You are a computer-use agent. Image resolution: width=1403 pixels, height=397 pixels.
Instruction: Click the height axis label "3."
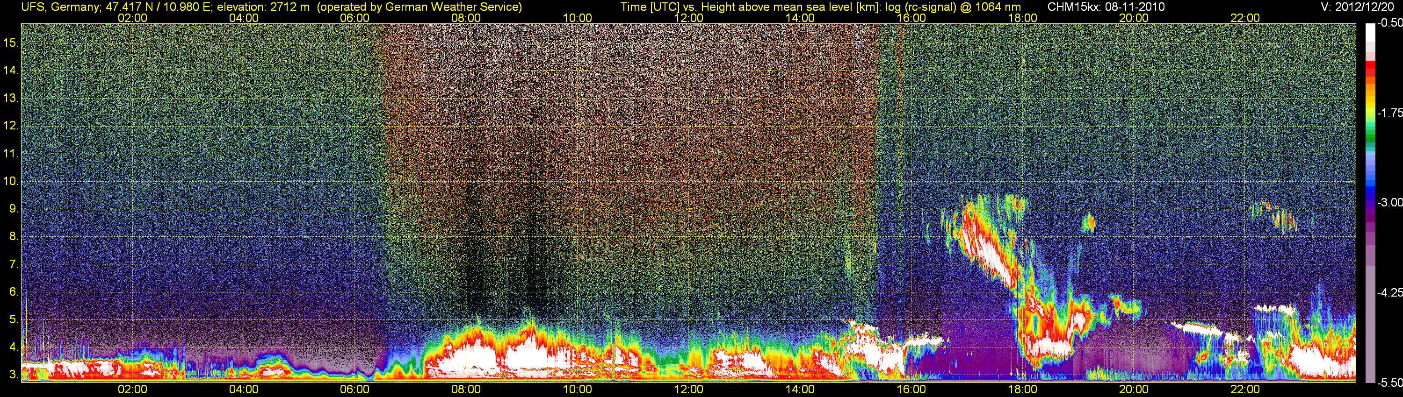[x=14, y=375]
